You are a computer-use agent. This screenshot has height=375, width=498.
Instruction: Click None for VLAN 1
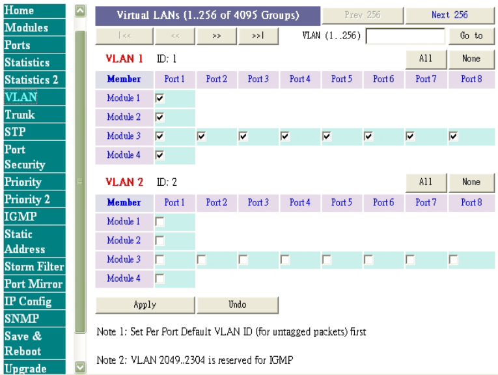(x=471, y=59)
